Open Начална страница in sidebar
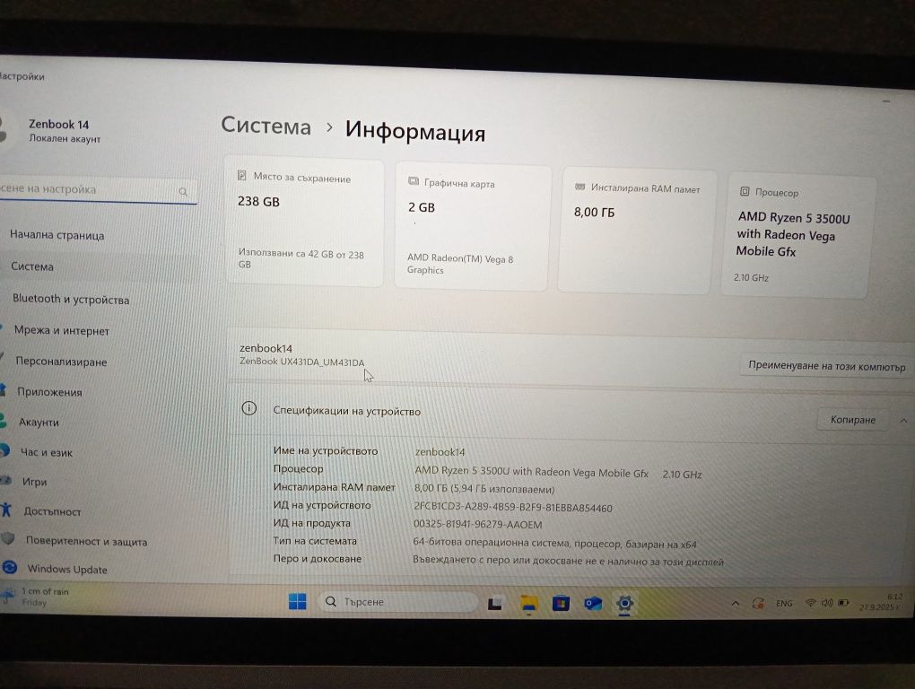Screen dimensions: 915x689 pos(57,235)
